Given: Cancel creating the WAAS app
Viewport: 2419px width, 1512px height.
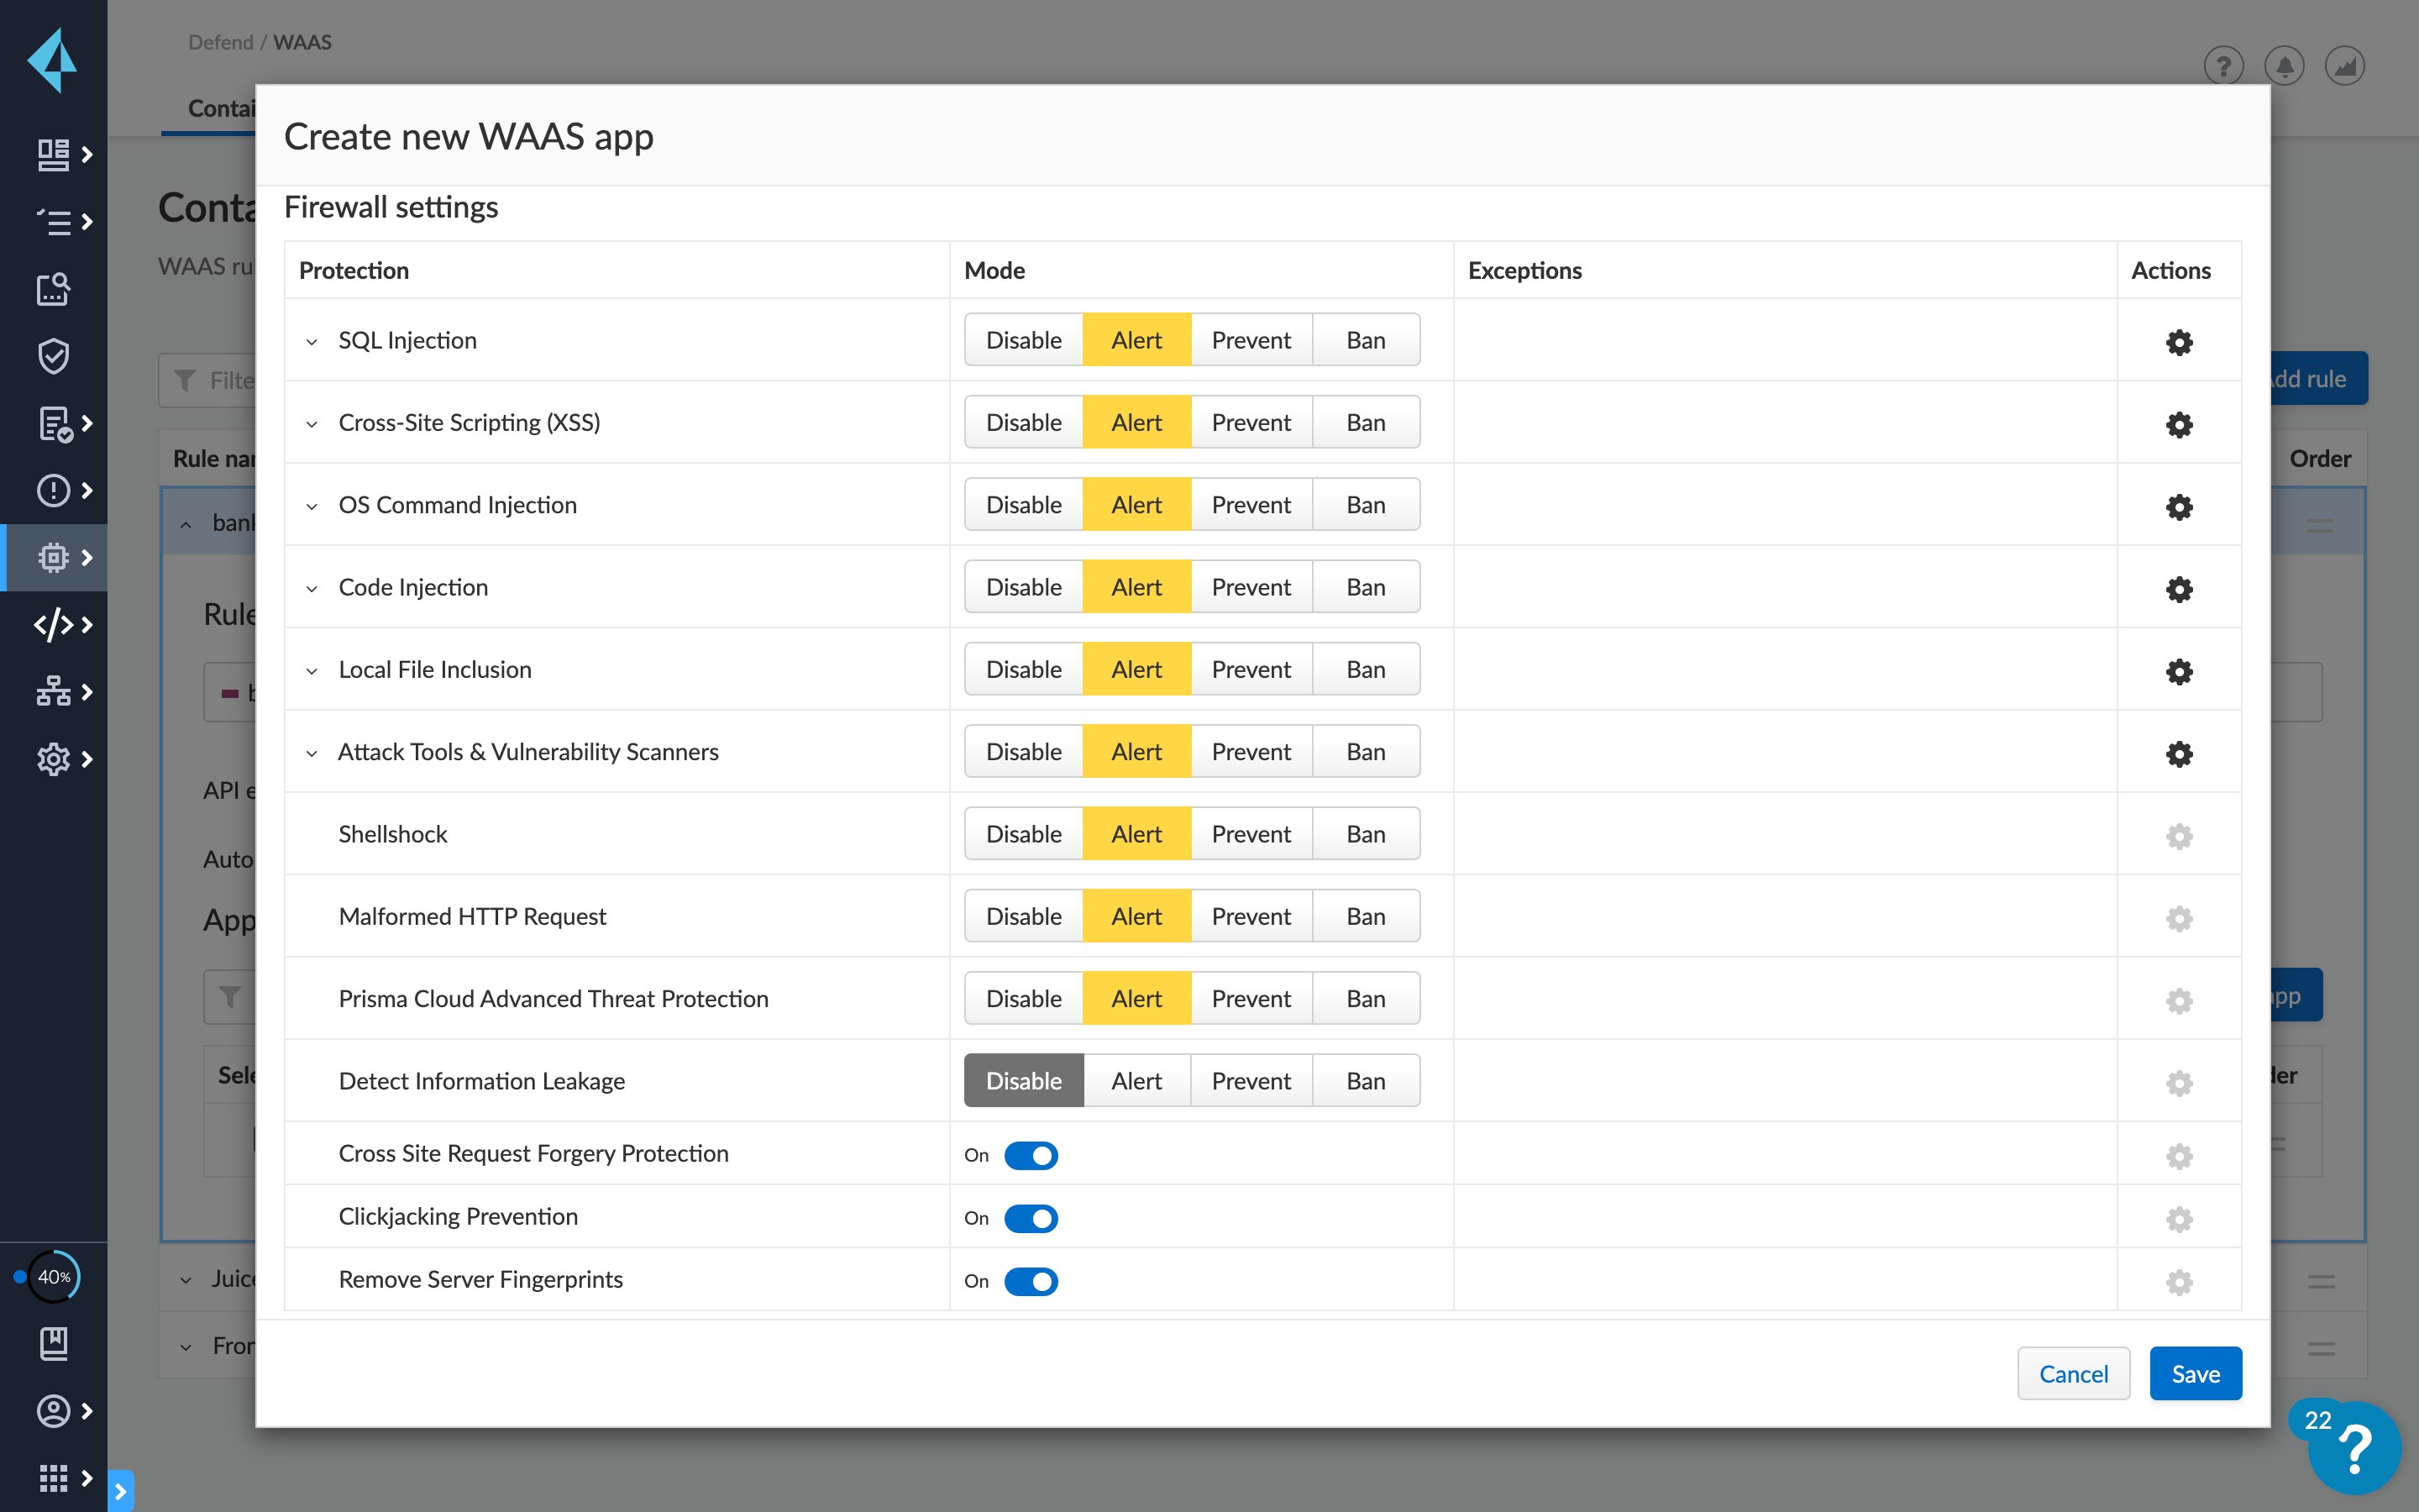Looking at the screenshot, I should click(2073, 1373).
